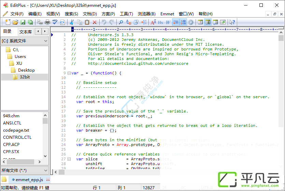Toggle the output window icon
This screenshot has height=191, width=285.
215,22
